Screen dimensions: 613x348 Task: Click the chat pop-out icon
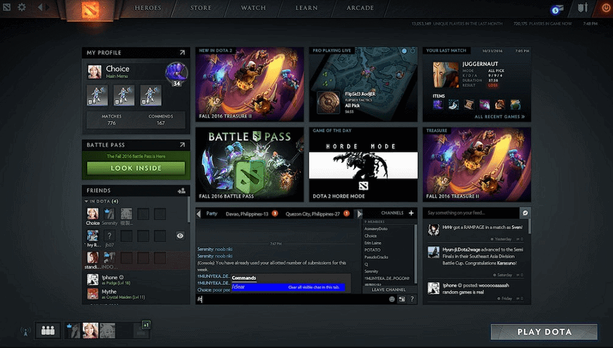[x=401, y=299]
